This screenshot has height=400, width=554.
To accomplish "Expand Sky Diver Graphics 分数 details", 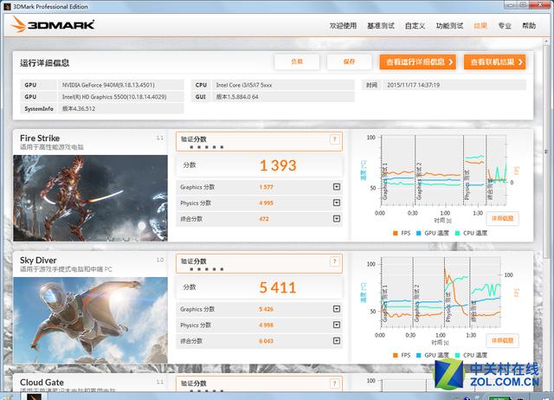I will pyautogui.click(x=337, y=309).
